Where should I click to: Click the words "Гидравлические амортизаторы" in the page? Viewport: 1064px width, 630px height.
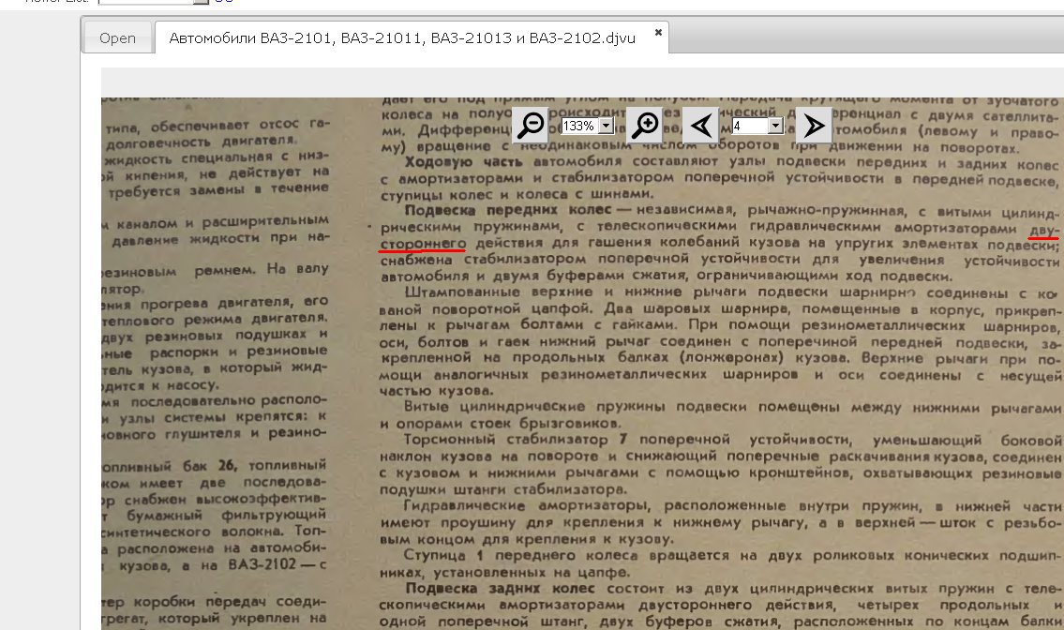[x=527, y=506]
